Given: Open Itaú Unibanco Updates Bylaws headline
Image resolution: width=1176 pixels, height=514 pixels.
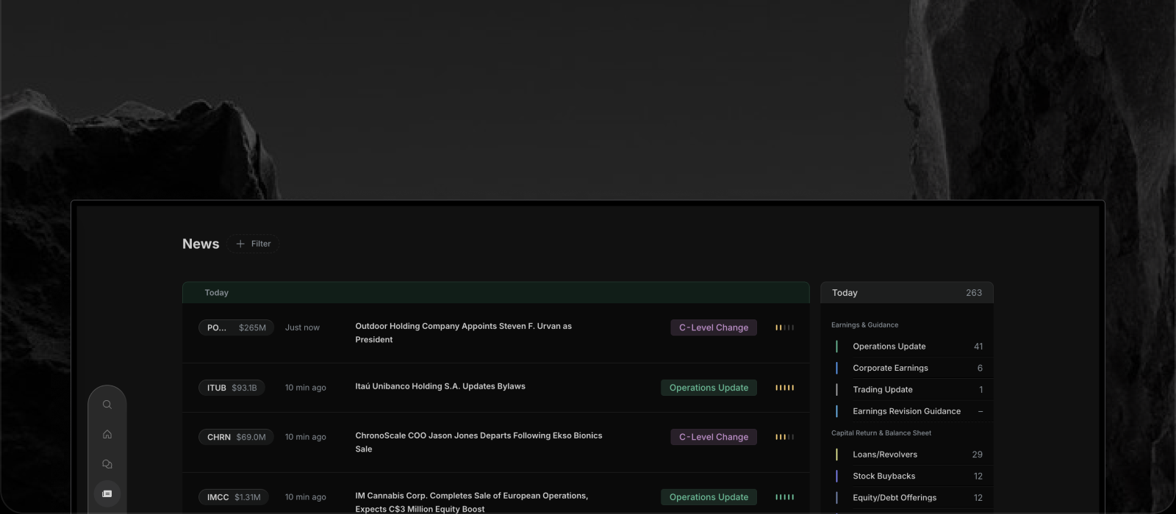Looking at the screenshot, I should (440, 386).
